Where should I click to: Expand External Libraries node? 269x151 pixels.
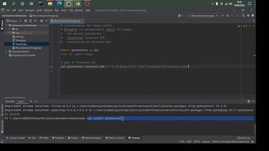coord(7,52)
